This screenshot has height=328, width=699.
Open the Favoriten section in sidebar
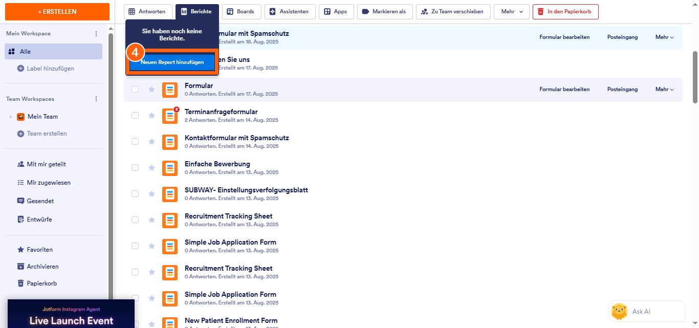coord(39,250)
